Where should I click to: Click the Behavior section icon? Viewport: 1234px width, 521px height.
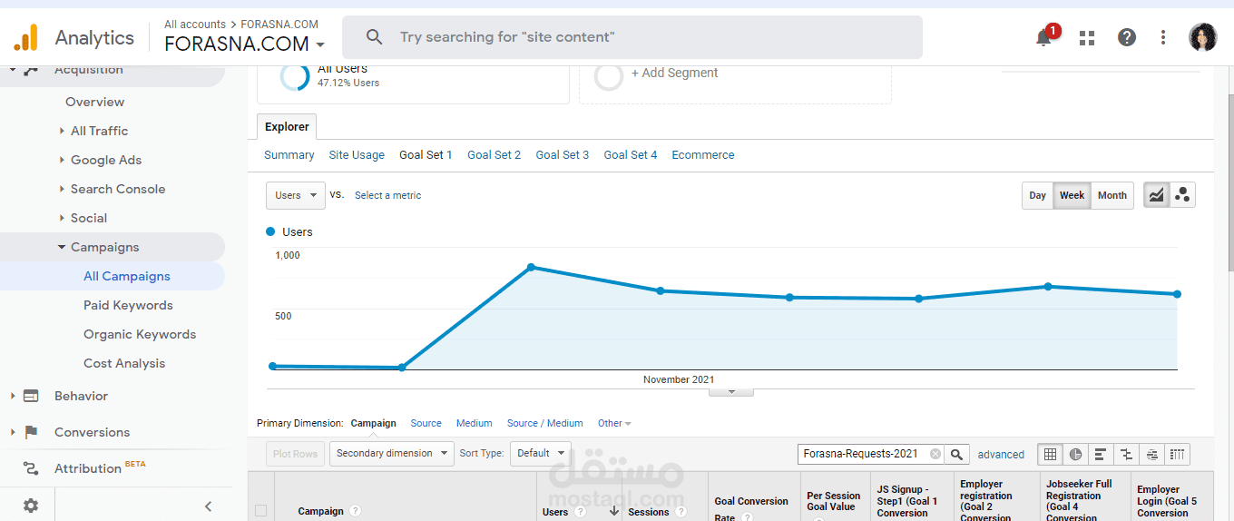click(x=31, y=396)
